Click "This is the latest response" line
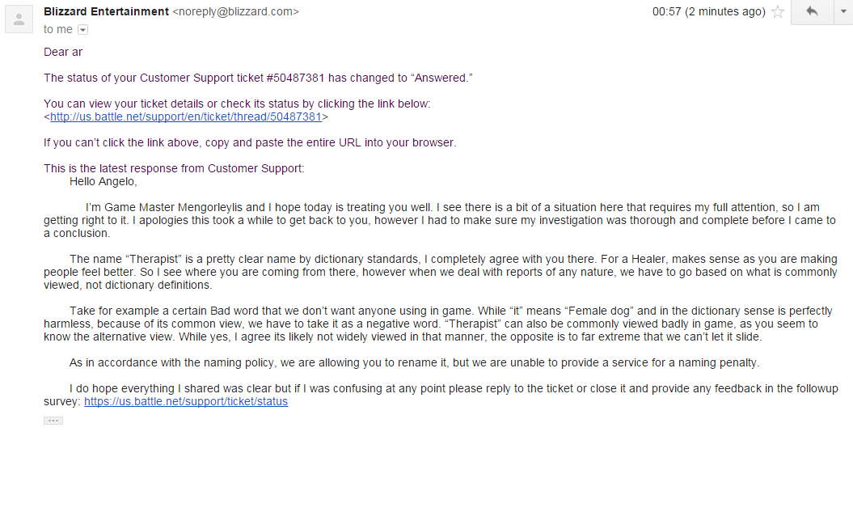This screenshot has width=853, height=508. coord(174,168)
